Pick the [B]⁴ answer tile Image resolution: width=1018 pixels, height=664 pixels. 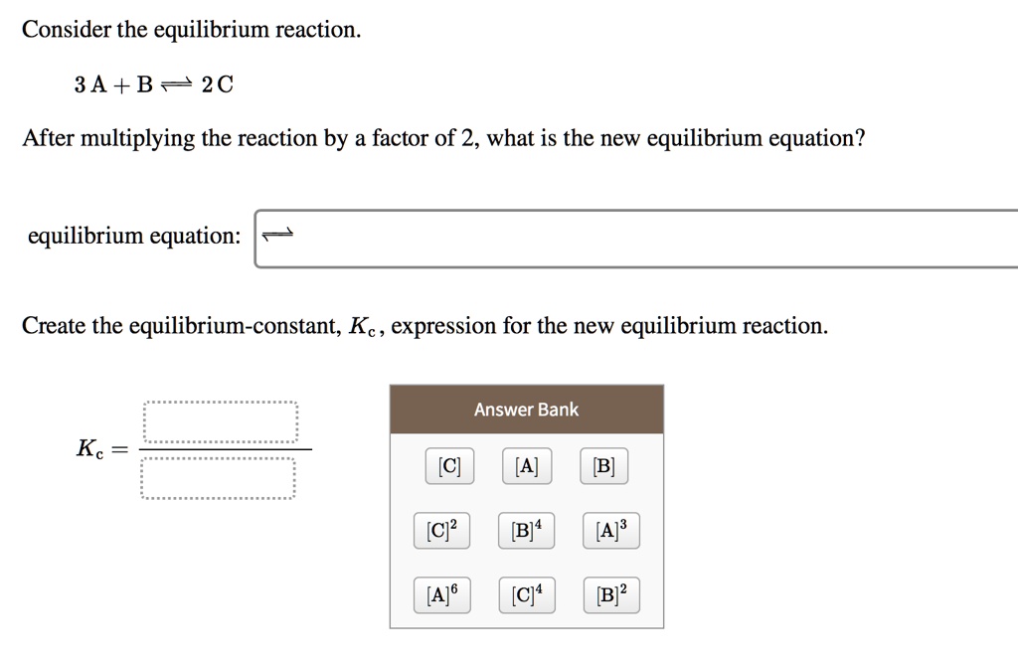(527, 530)
